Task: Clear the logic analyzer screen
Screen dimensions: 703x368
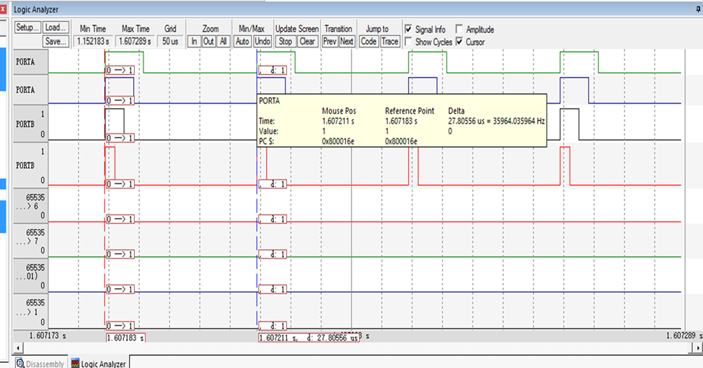Action: (x=307, y=41)
